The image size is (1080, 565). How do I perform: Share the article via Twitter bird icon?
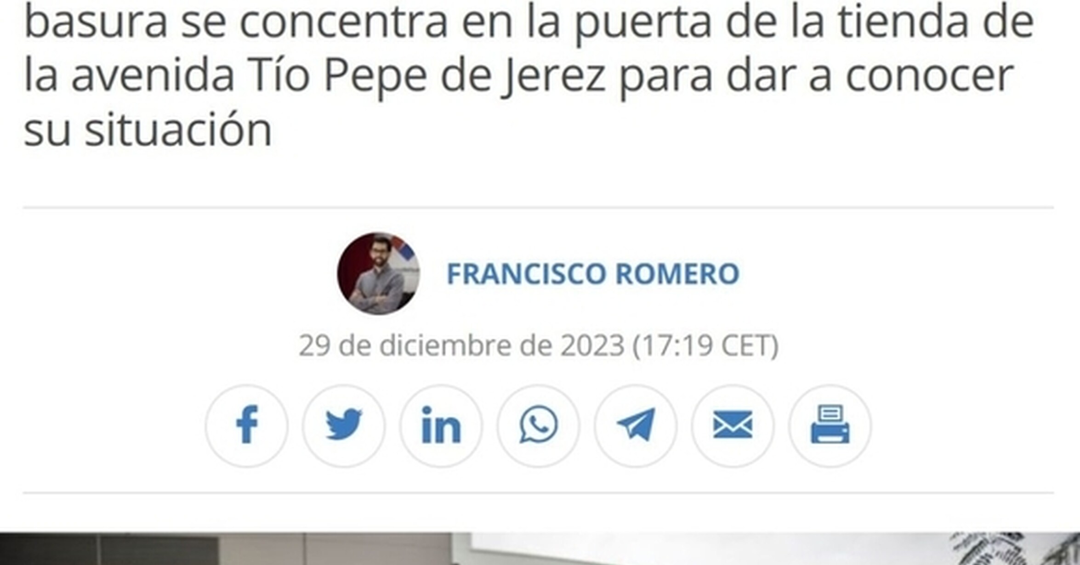[344, 426]
